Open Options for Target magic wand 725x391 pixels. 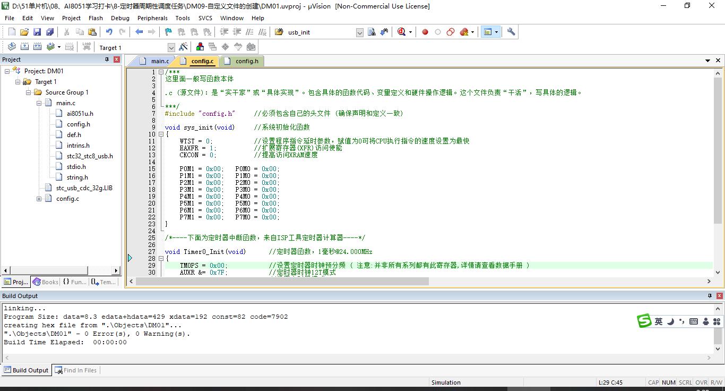pos(183,47)
